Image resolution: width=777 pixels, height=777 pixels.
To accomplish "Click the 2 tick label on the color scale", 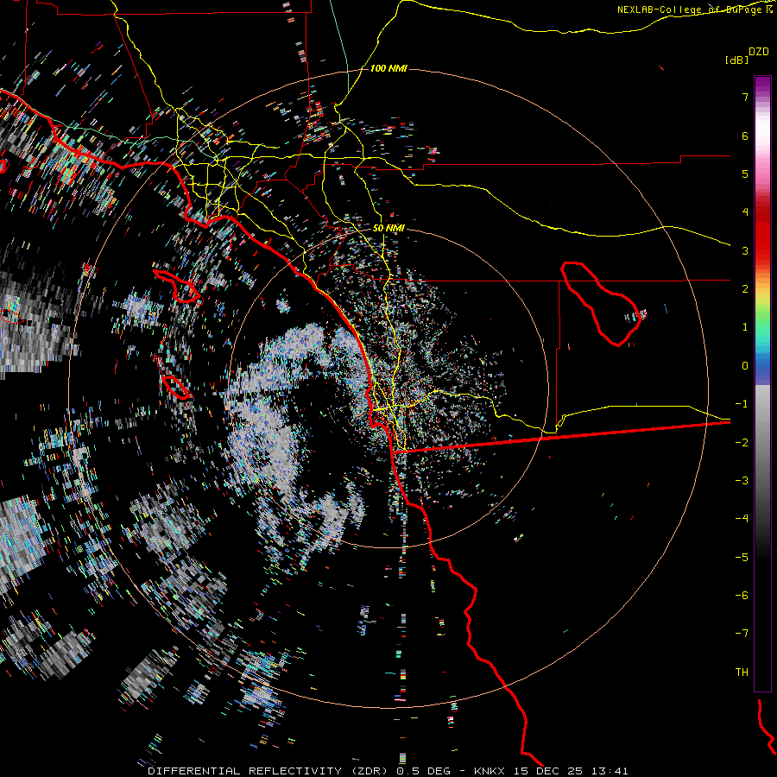I will [x=745, y=289].
